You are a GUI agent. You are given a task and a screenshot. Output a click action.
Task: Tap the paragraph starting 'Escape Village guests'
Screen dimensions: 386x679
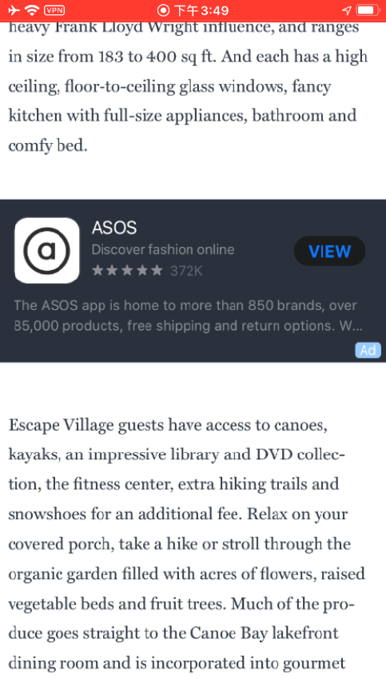click(187, 544)
